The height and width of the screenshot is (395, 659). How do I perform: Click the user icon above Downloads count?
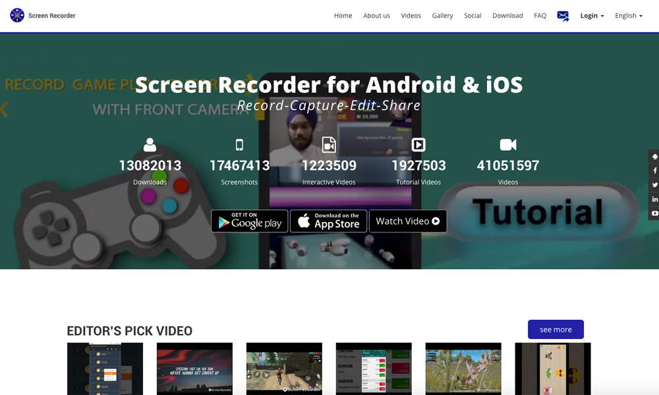[x=150, y=145]
